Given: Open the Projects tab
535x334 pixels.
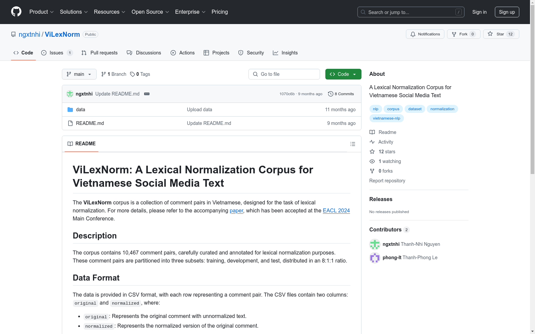Looking at the screenshot, I should 216,53.
